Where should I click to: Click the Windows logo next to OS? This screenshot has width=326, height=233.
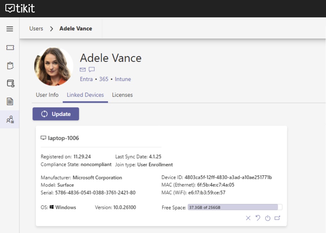pyautogui.click(x=51, y=207)
